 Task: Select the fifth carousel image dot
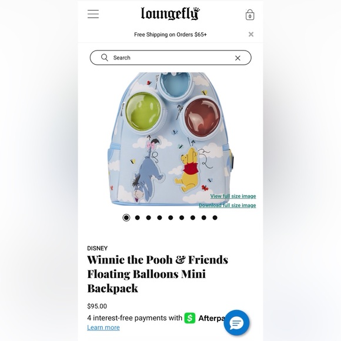[170, 218]
